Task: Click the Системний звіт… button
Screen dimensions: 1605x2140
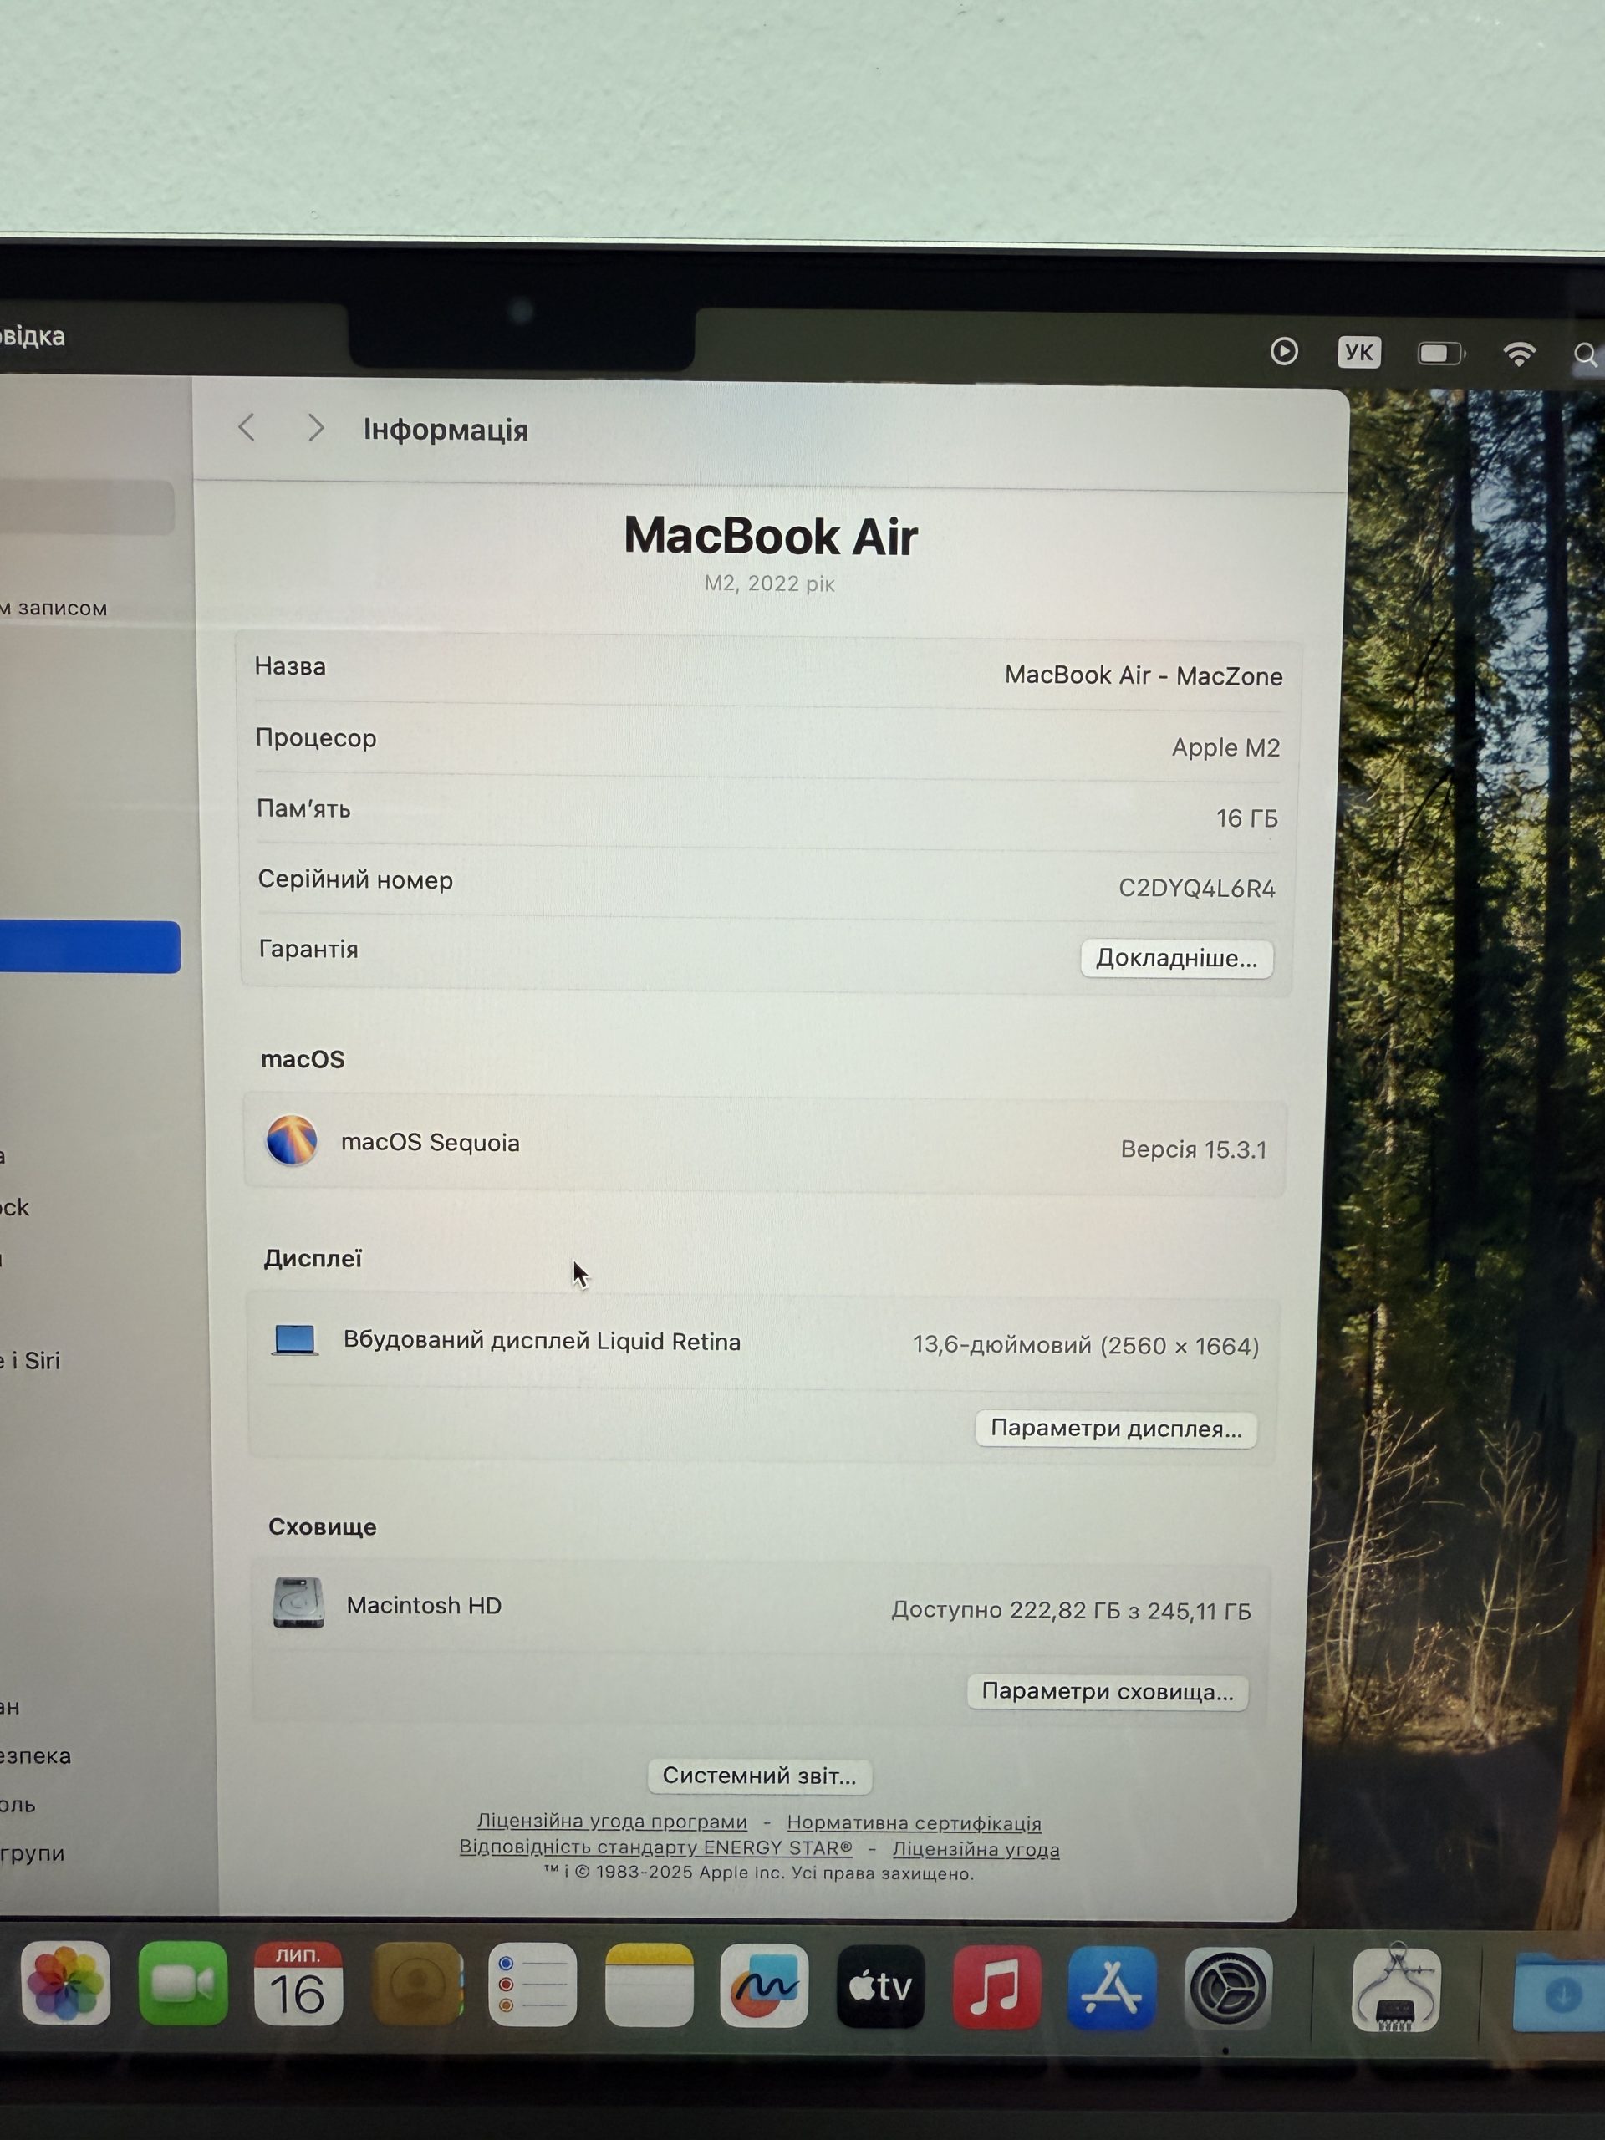Action: pyautogui.click(x=759, y=1776)
